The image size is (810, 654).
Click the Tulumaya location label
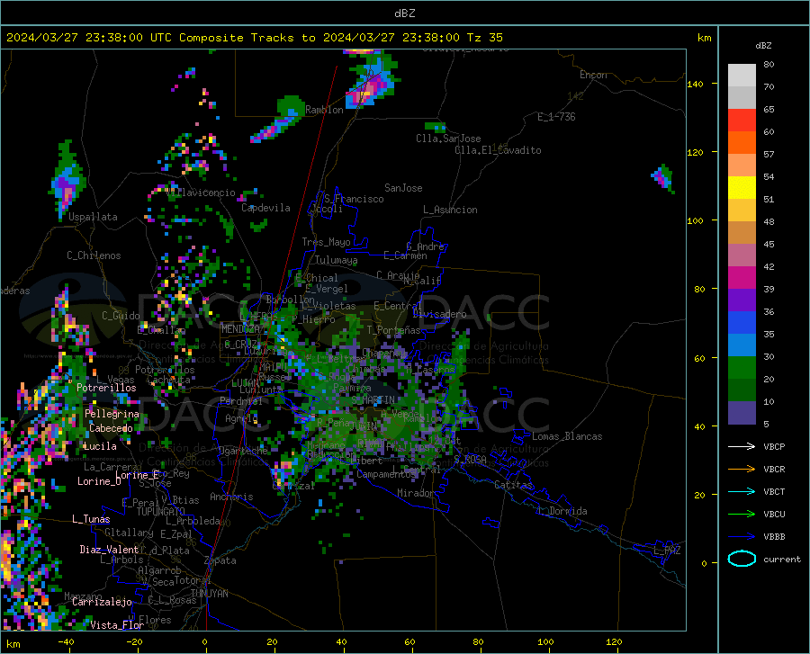coord(337,260)
